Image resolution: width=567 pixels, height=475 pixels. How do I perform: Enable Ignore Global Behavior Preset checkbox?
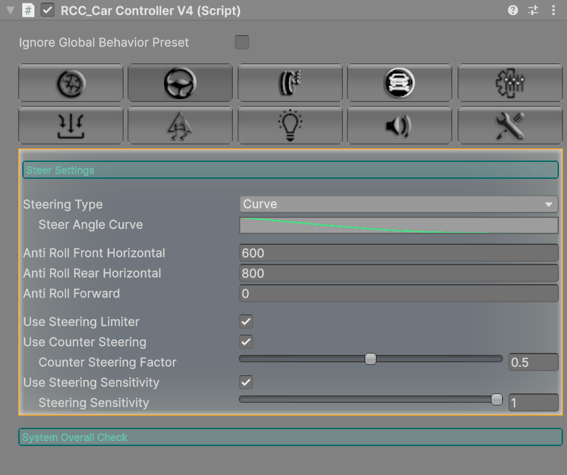[242, 43]
